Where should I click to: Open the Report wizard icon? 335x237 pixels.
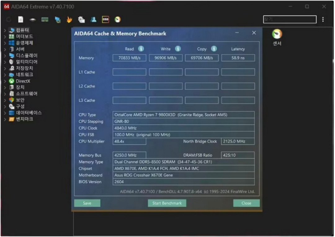20,19
